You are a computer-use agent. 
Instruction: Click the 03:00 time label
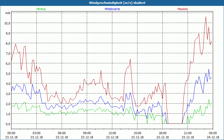coord(37,133)
